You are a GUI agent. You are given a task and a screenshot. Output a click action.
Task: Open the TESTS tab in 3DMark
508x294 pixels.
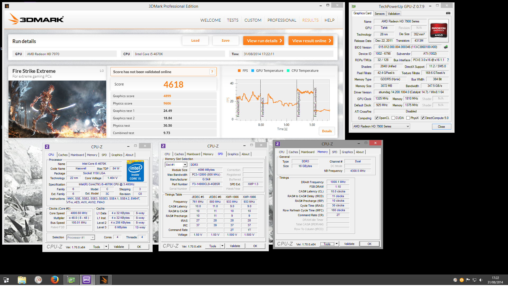click(233, 20)
